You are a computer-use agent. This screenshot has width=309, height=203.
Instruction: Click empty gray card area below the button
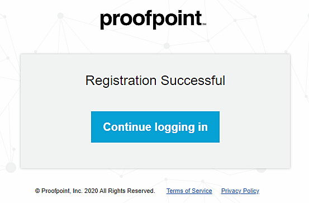pos(155,155)
